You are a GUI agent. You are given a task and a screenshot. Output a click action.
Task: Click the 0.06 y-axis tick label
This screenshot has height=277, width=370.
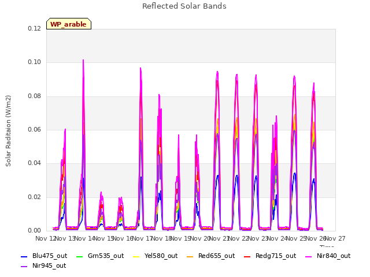click(35, 129)
